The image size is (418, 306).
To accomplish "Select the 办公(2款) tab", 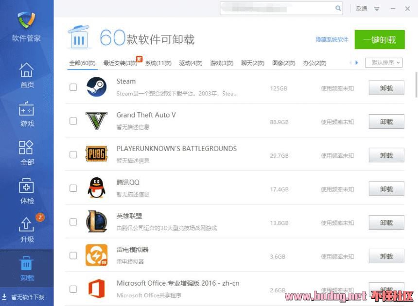I will click(314, 63).
